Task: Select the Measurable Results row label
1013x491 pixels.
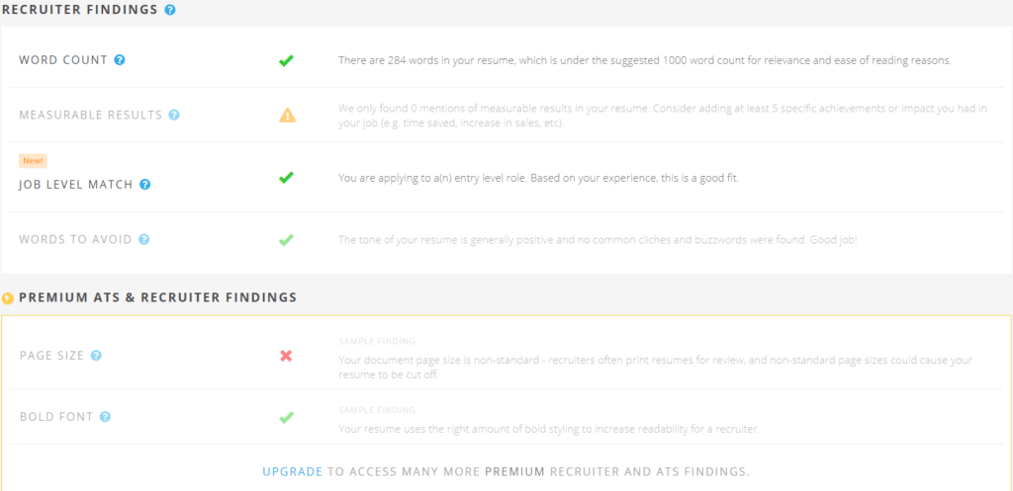Action: pyautogui.click(x=90, y=115)
